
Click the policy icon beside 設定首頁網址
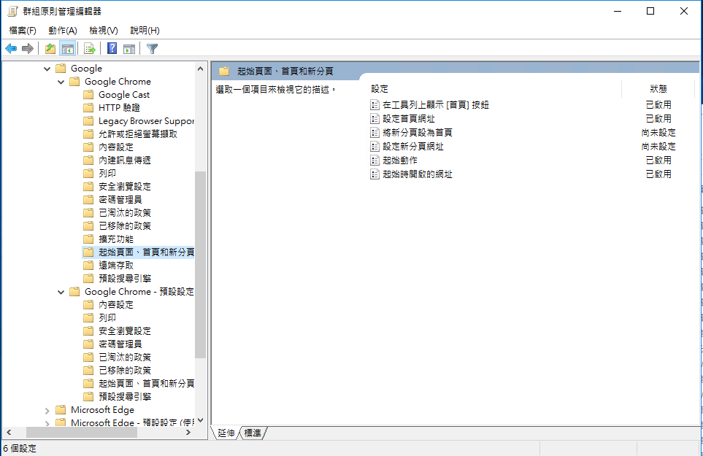[374, 119]
